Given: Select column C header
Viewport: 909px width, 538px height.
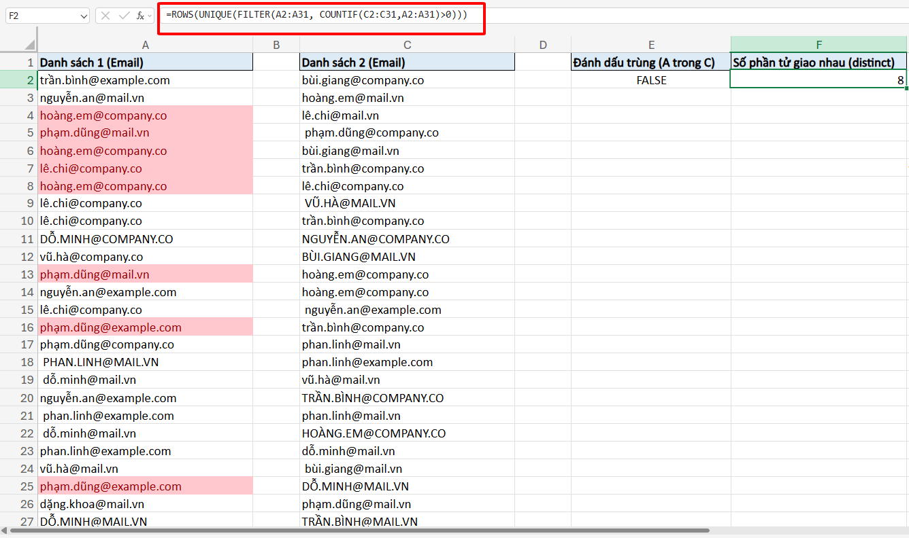Looking at the screenshot, I should [x=407, y=45].
